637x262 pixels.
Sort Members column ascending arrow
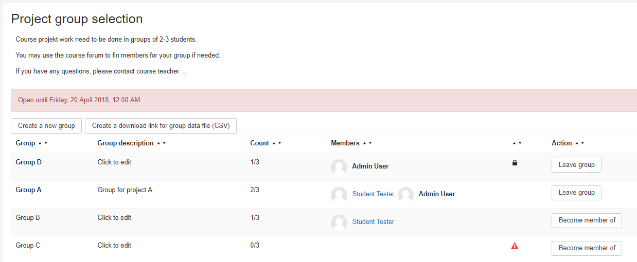coord(364,143)
